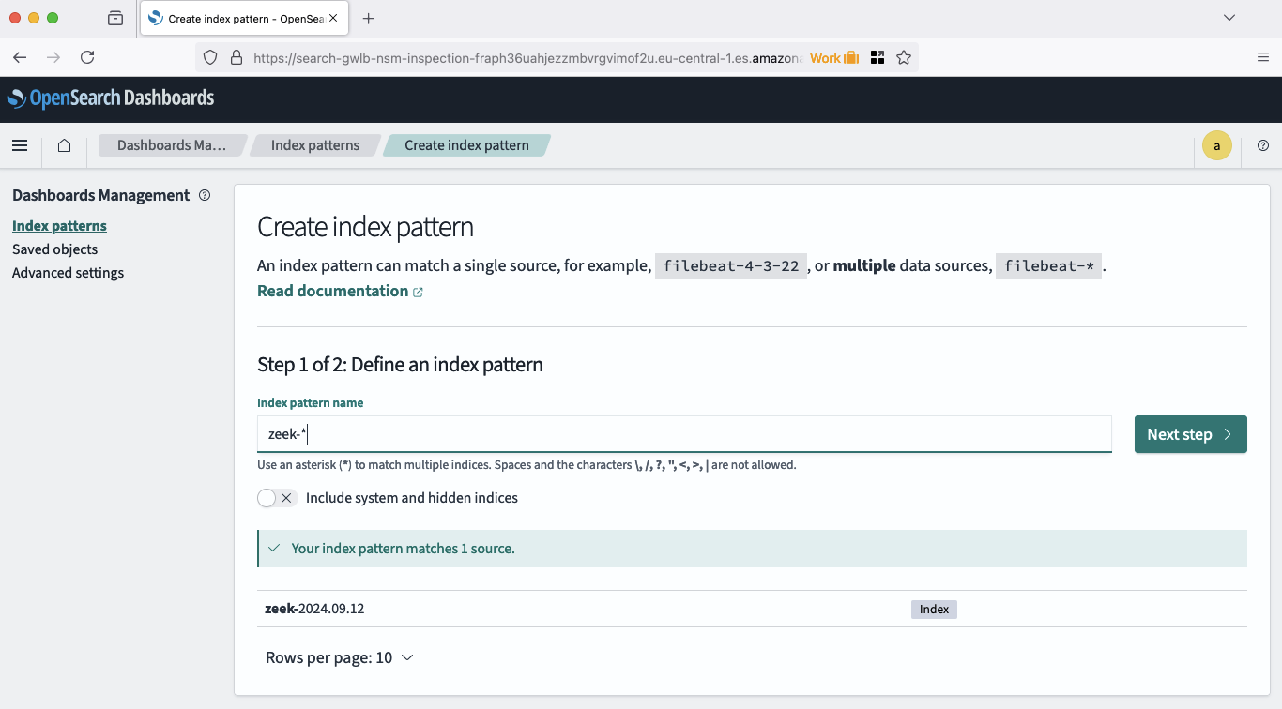Click the OpenSearch Dashboards logo
This screenshot has width=1282, height=709.
112,98
